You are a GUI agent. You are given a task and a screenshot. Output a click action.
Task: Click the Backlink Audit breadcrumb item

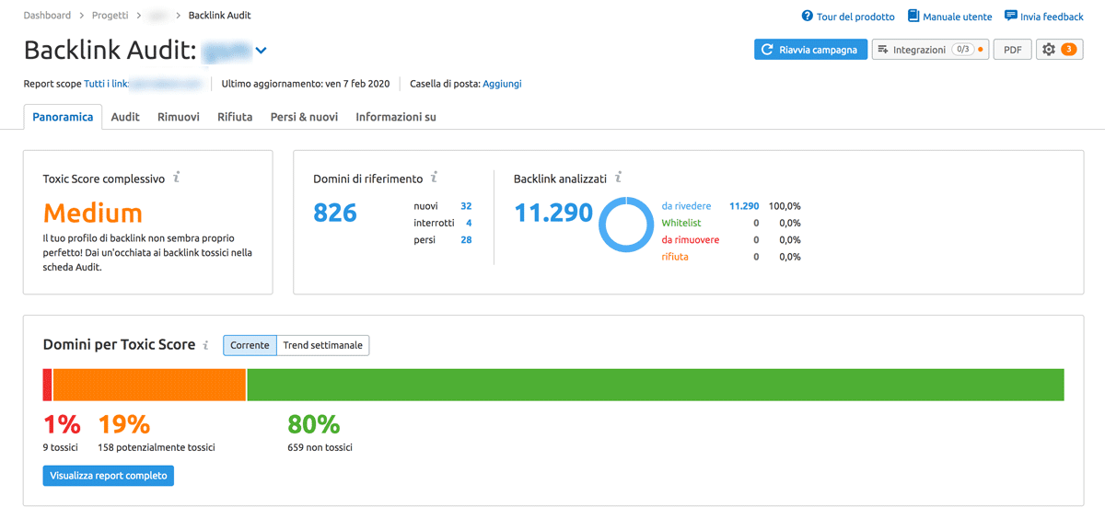[x=219, y=16]
